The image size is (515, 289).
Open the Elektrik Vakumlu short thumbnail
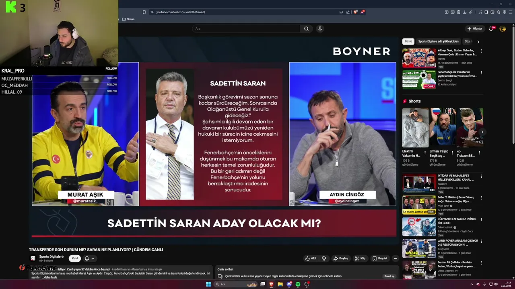415,128
